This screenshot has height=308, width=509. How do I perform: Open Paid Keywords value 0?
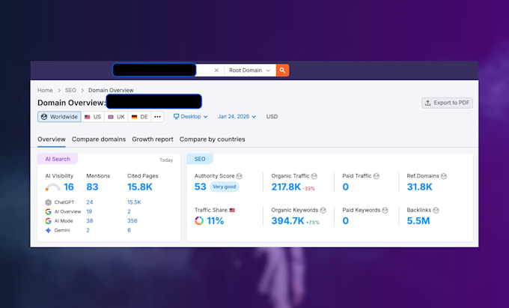point(345,221)
